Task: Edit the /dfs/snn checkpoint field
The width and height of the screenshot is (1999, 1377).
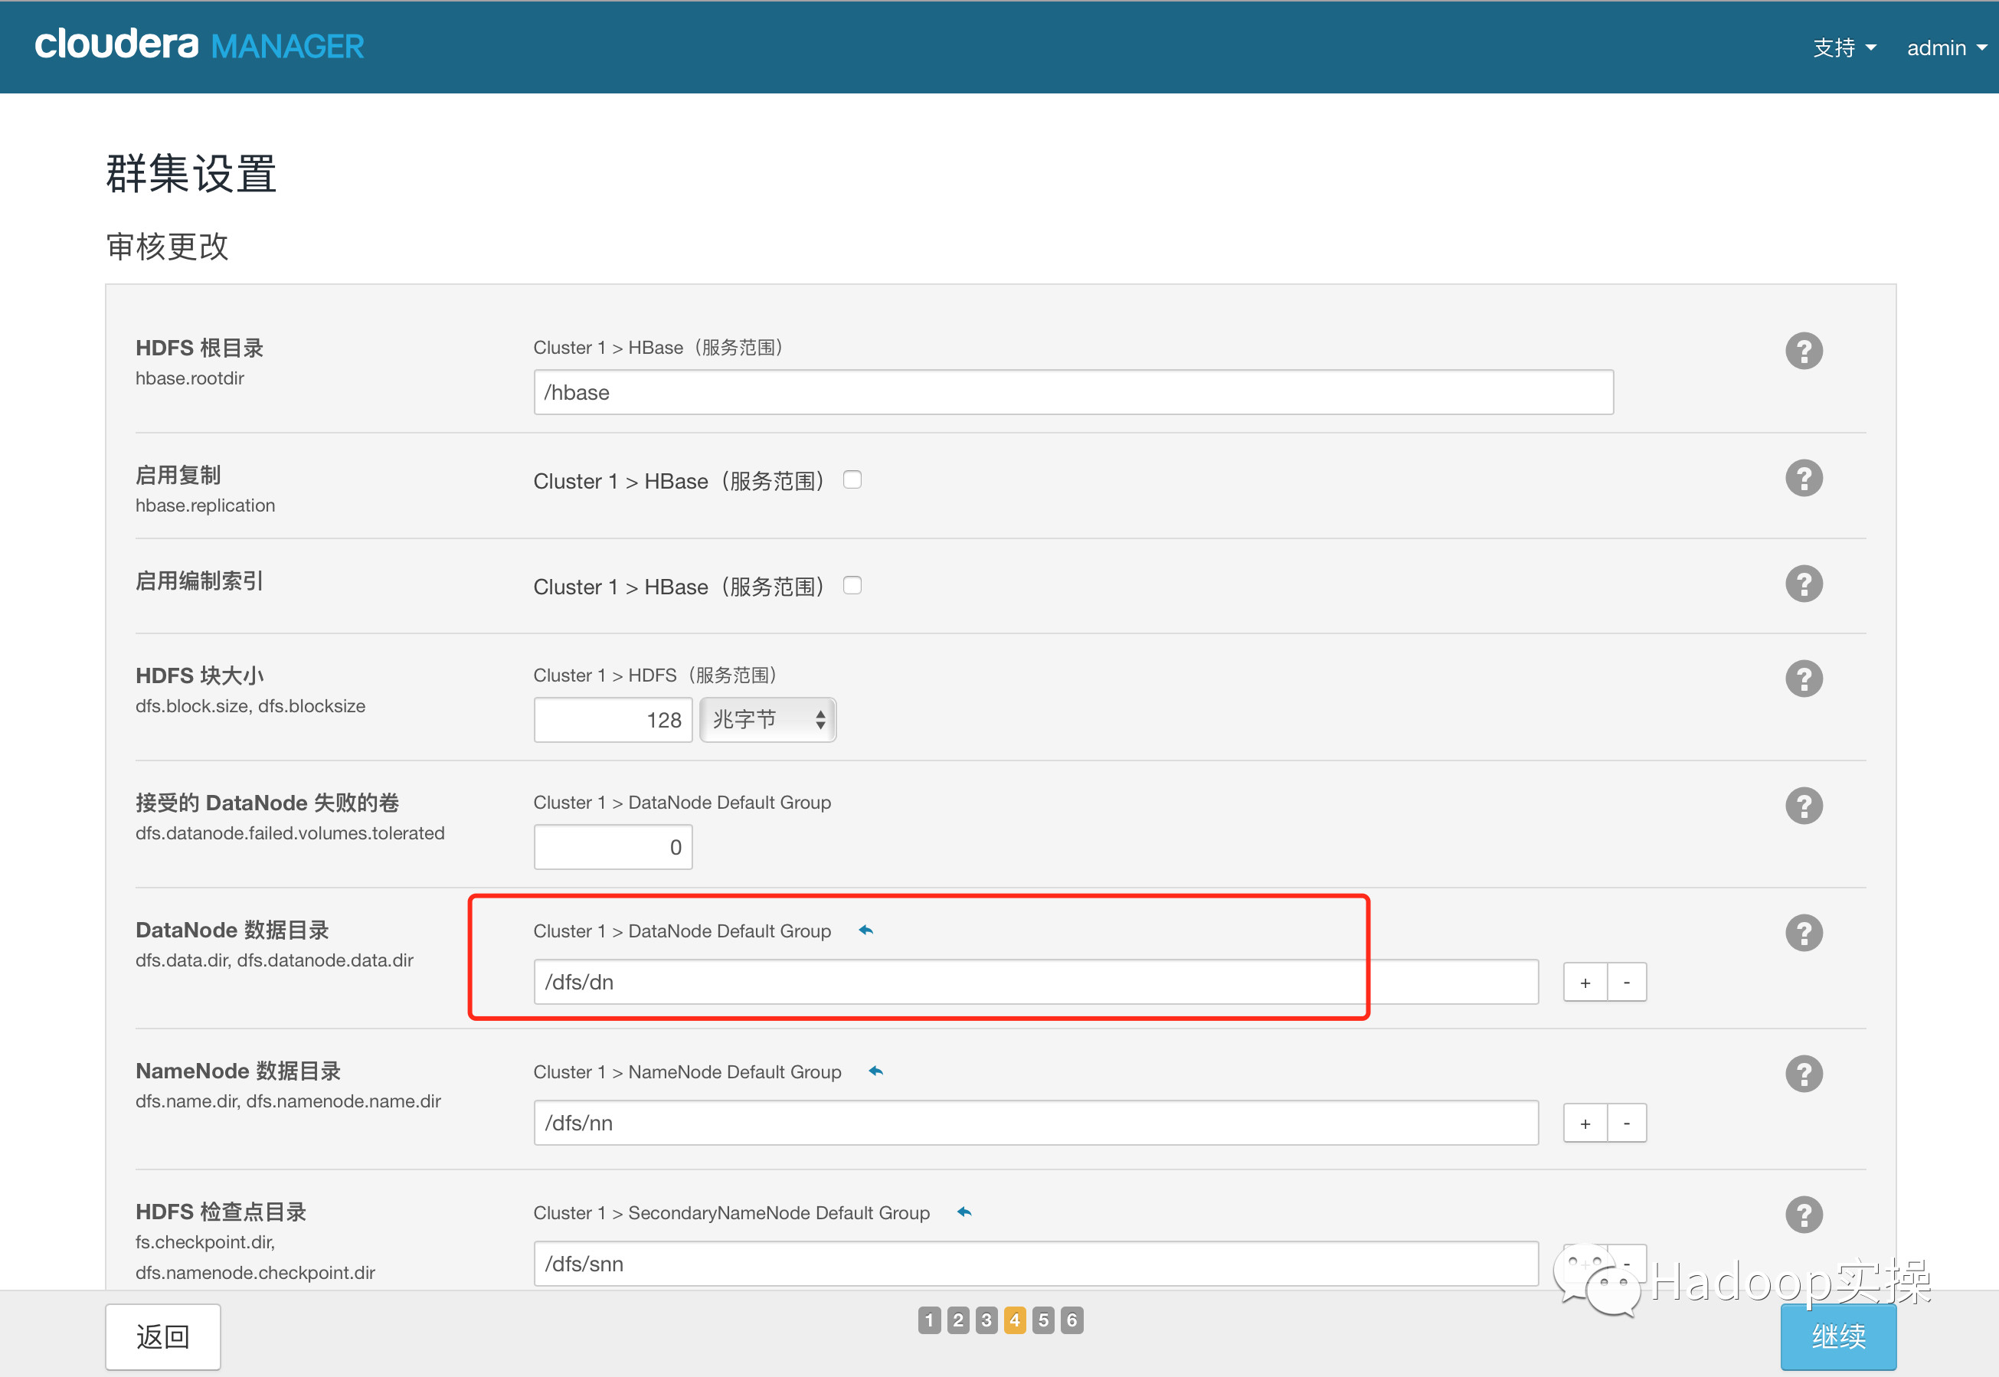Action: point(1035,1264)
